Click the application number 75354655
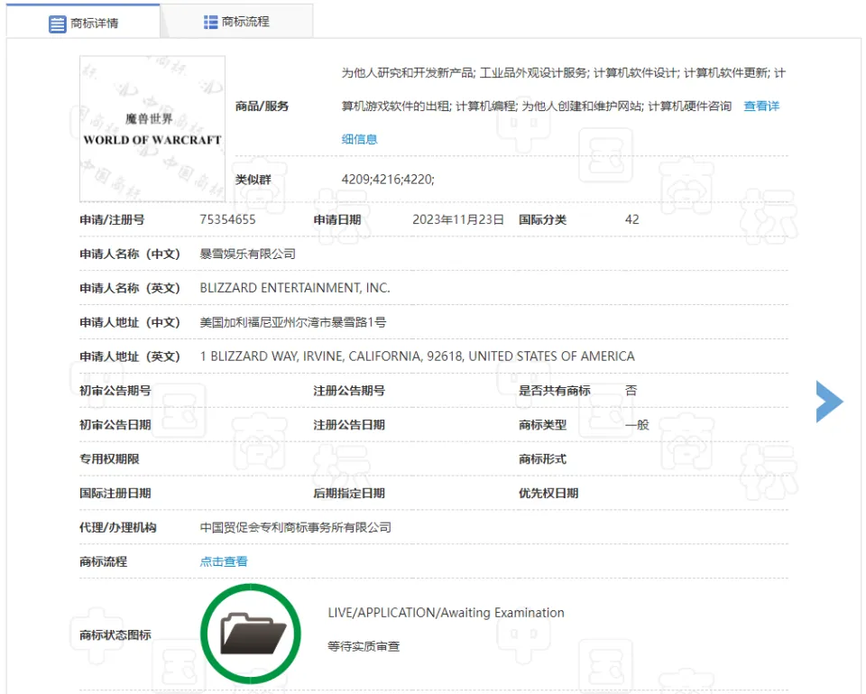 tap(227, 219)
